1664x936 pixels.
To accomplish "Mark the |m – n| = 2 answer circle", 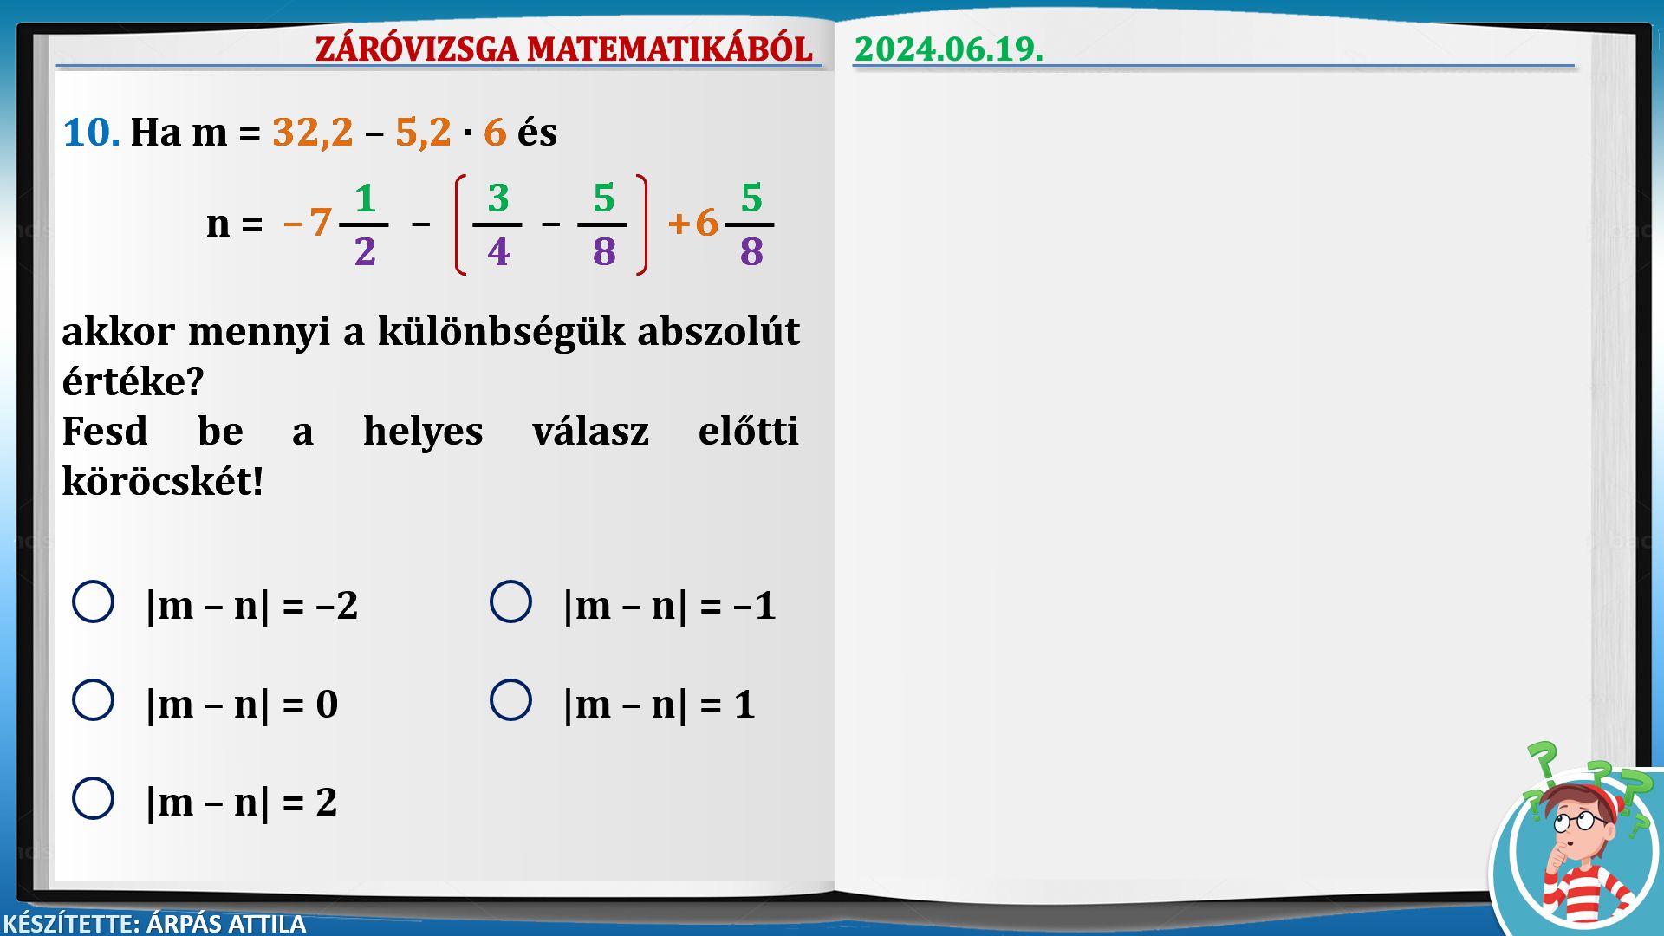I will tap(94, 799).
